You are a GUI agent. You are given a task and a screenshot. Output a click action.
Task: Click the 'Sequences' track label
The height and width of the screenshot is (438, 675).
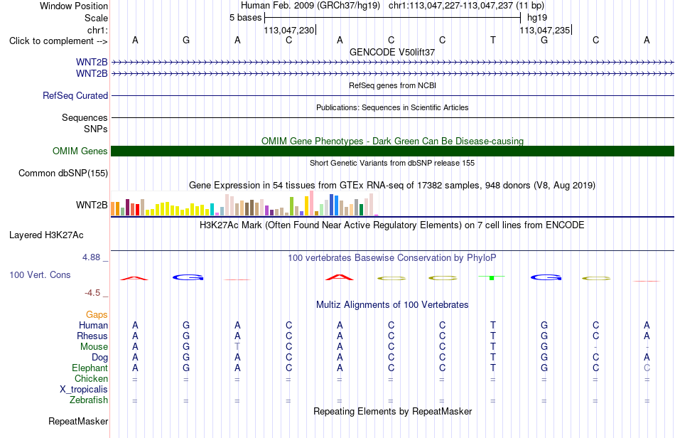pyautogui.click(x=85, y=117)
